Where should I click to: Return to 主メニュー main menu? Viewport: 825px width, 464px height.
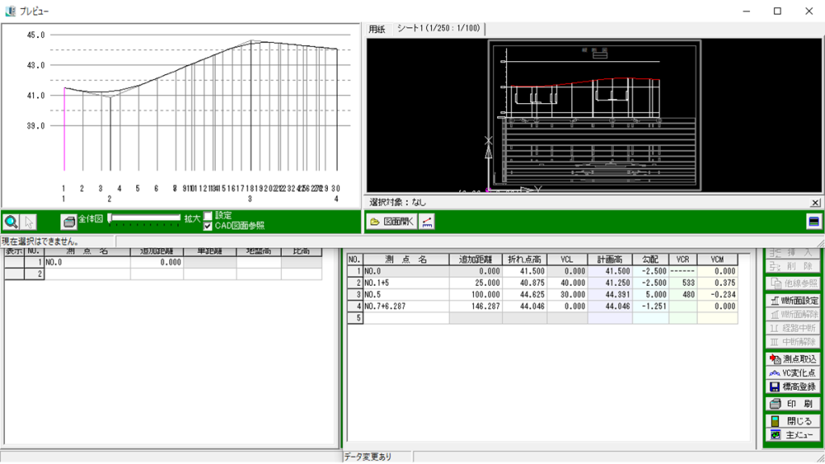[792, 435]
